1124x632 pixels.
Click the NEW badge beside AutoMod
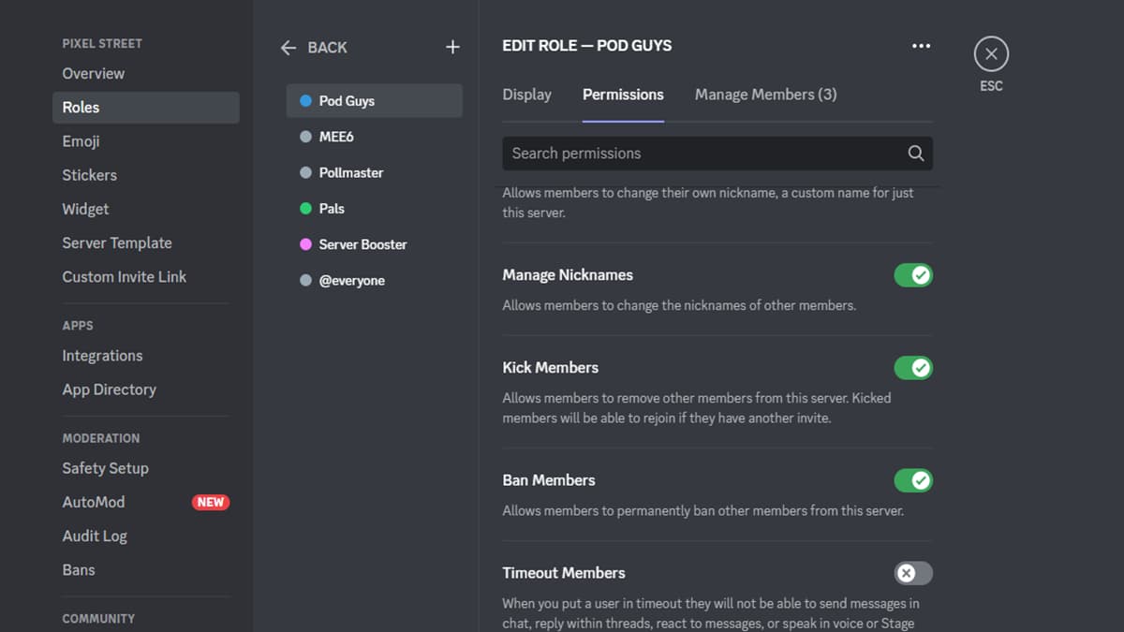pyautogui.click(x=210, y=502)
